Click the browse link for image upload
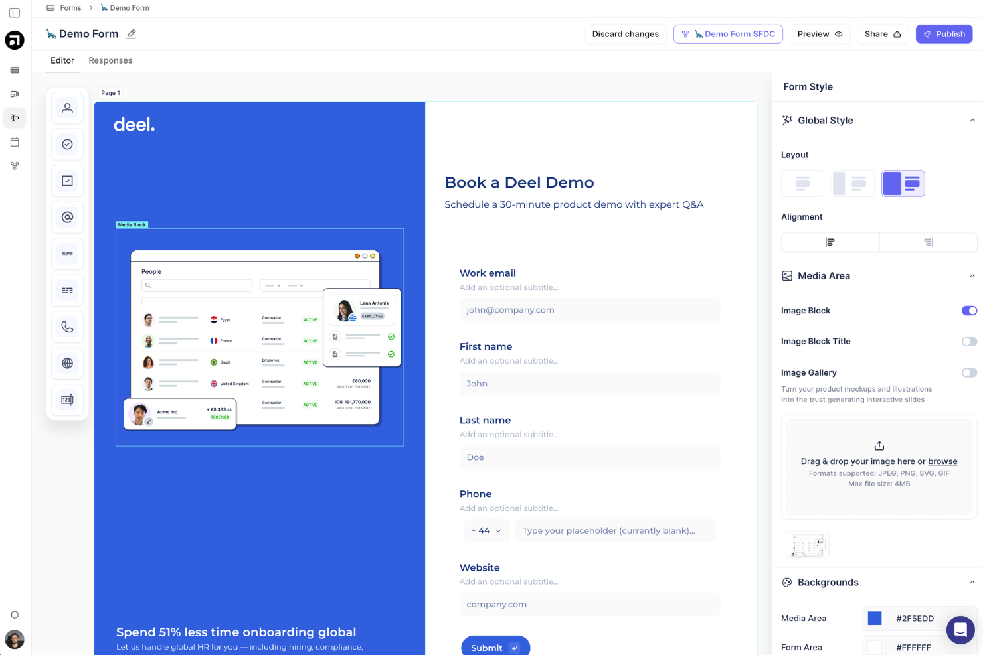983x655 pixels. (x=942, y=461)
